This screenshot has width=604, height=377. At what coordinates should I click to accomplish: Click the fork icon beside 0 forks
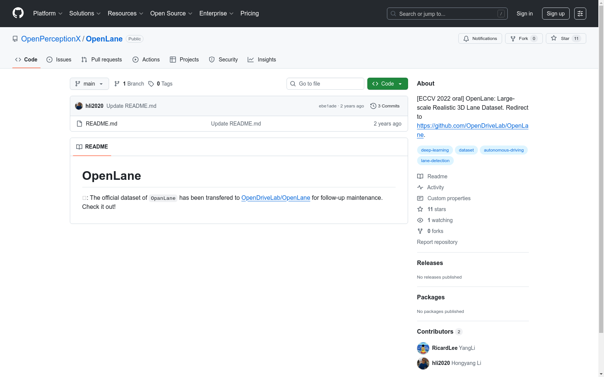point(420,231)
